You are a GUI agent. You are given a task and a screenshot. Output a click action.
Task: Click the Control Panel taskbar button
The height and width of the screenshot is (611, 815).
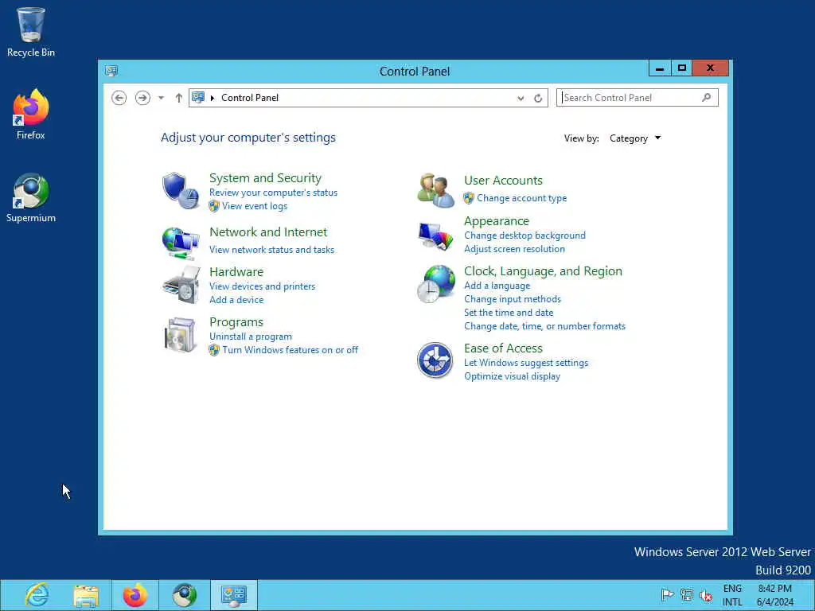tap(234, 595)
